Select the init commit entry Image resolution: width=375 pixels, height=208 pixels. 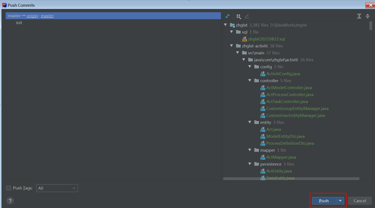click(x=19, y=23)
